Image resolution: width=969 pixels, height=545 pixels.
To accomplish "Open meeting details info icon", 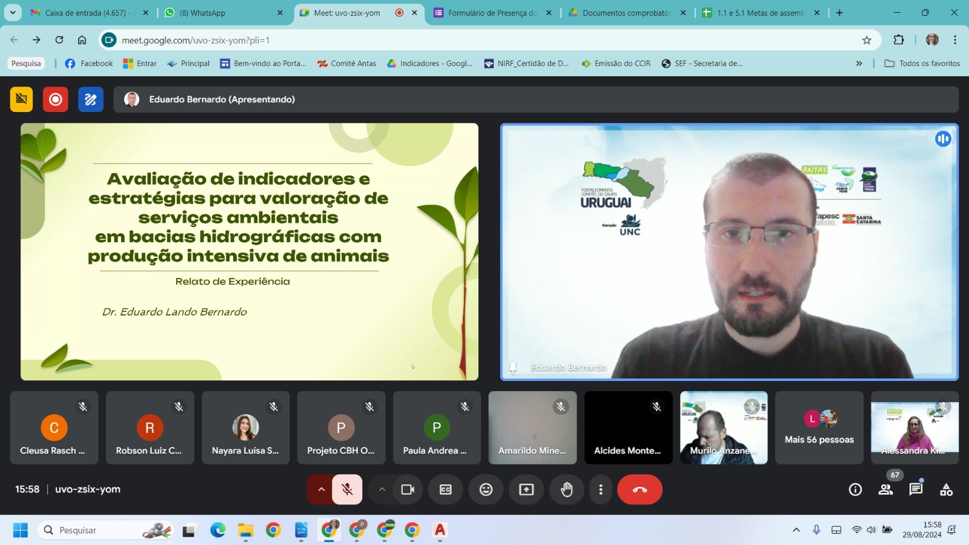I will (855, 489).
